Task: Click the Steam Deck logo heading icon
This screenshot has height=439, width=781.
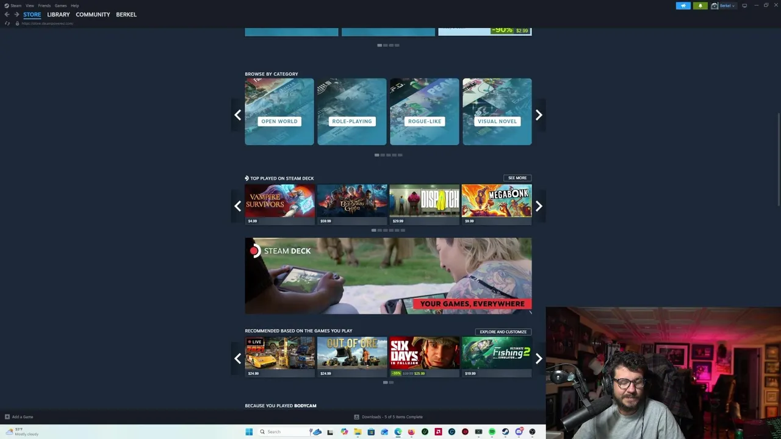Action: click(254, 251)
